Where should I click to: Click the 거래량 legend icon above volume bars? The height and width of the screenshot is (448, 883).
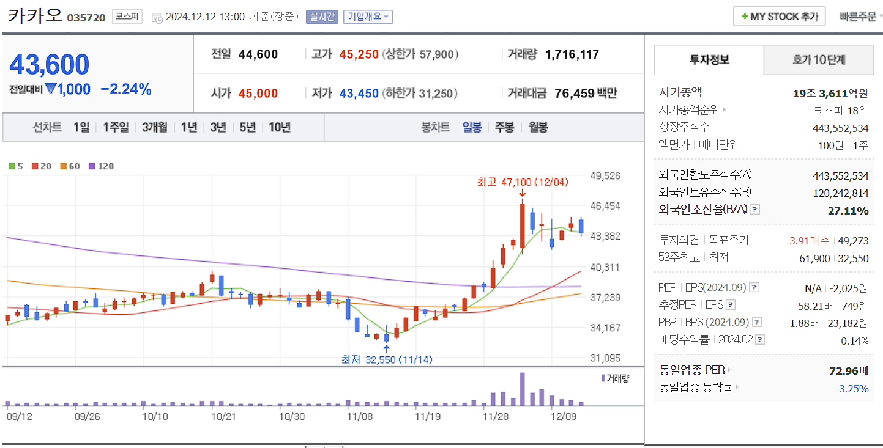coord(602,378)
